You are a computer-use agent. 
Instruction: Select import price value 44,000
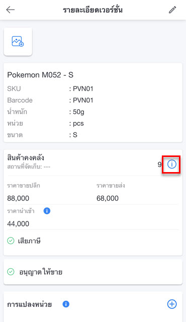(18, 224)
